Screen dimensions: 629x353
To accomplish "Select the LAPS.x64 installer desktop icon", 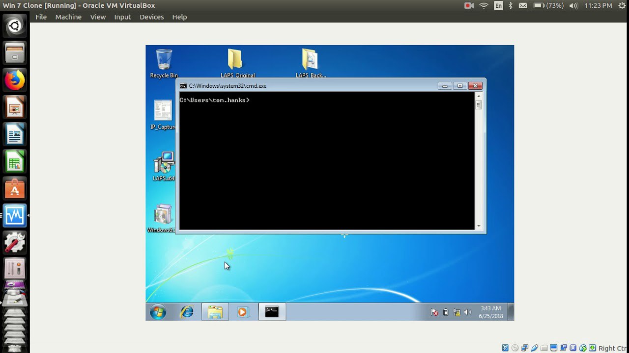I will pos(164,166).
